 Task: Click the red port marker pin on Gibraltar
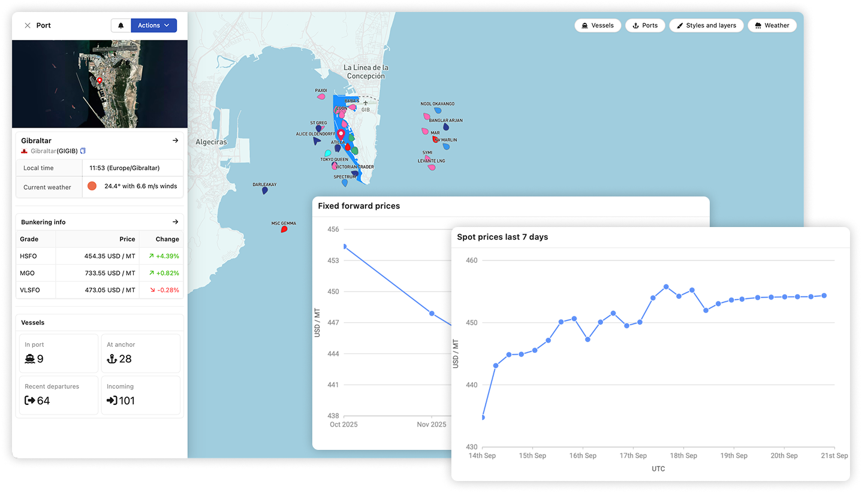[340, 134]
